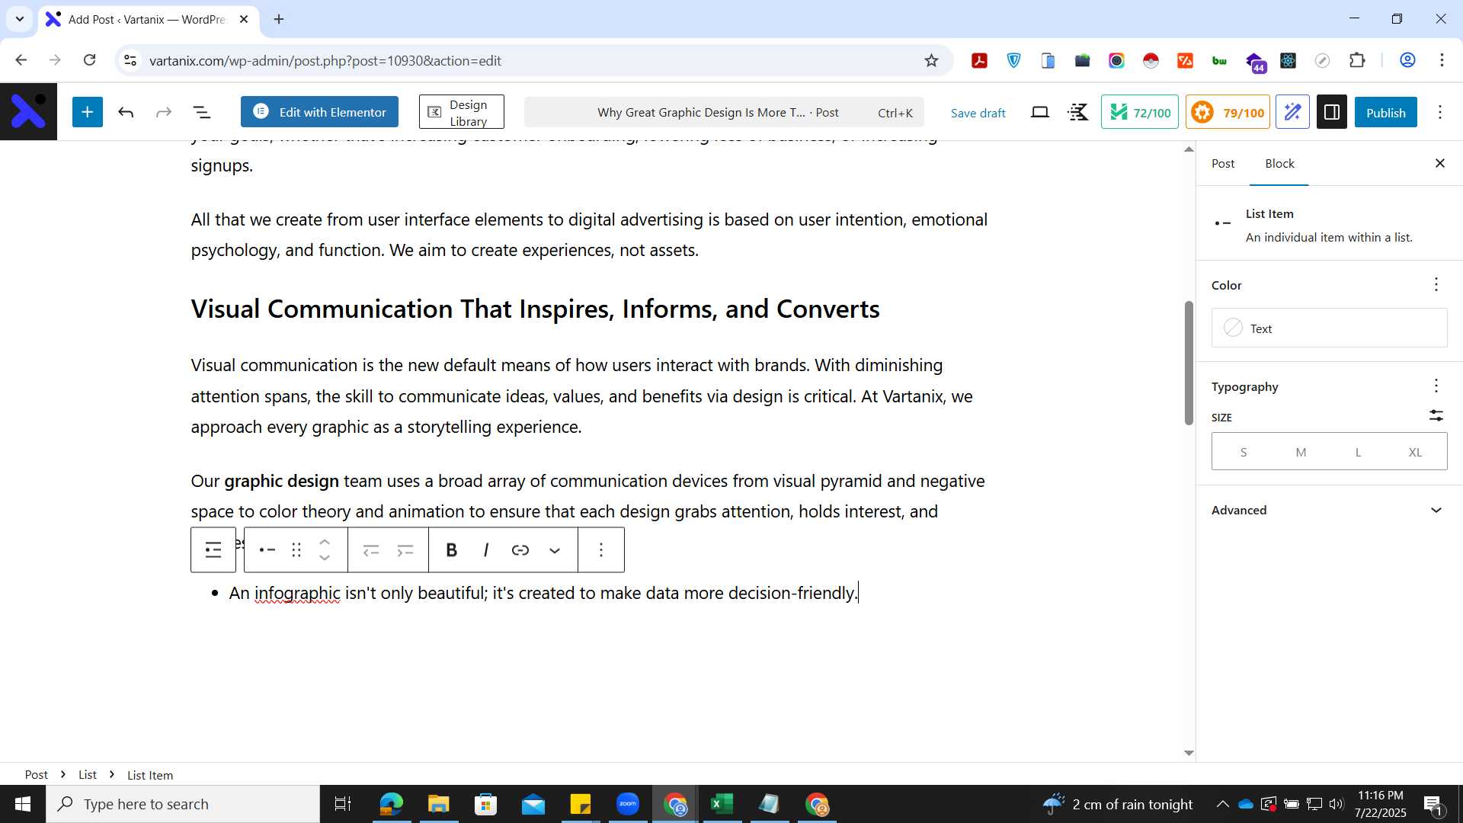1463x823 pixels.
Task: Open the block inserter plus button
Action: click(x=88, y=112)
